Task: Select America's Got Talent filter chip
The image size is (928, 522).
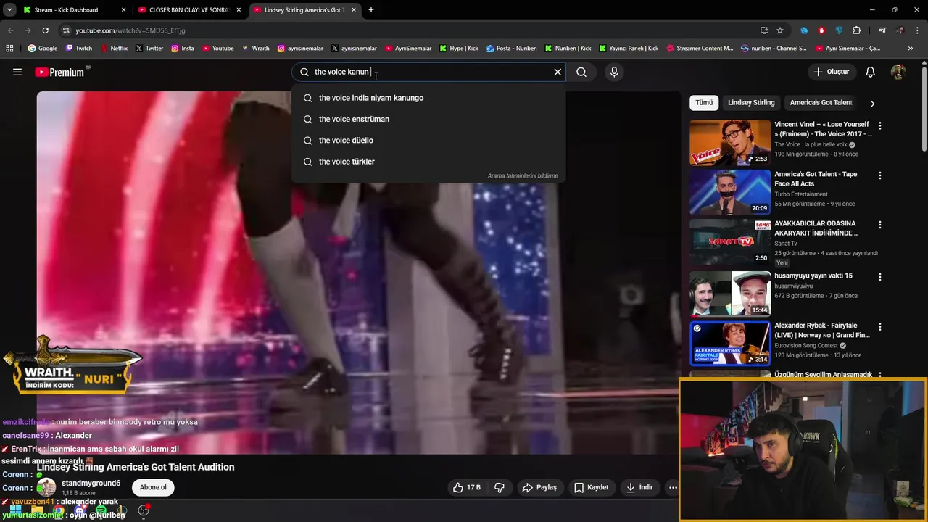Action: point(821,103)
